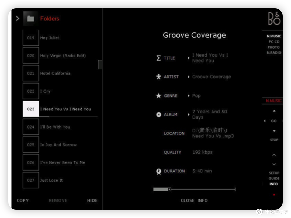Click the up chevron below STOP
Viewport: 291px width, 218px height.
[274, 155]
